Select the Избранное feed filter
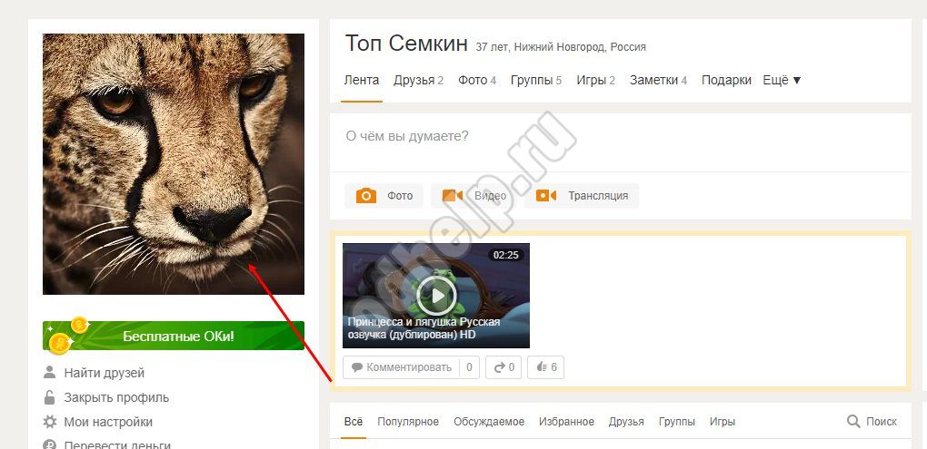This screenshot has width=927, height=449. coord(566,422)
